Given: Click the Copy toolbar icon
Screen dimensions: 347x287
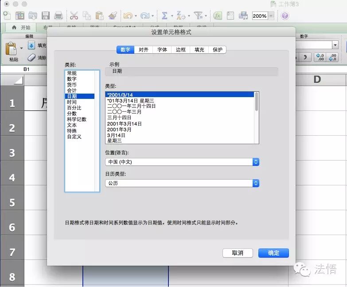Looking at the screenshot, I should pos(87,16).
